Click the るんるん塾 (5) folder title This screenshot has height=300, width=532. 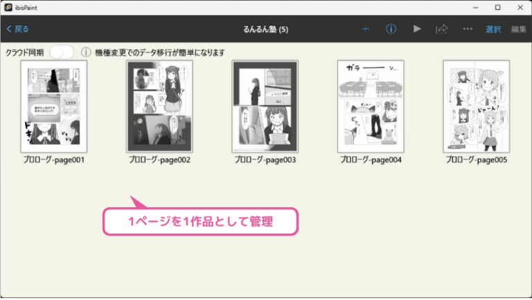pyautogui.click(x=266, y=30)
